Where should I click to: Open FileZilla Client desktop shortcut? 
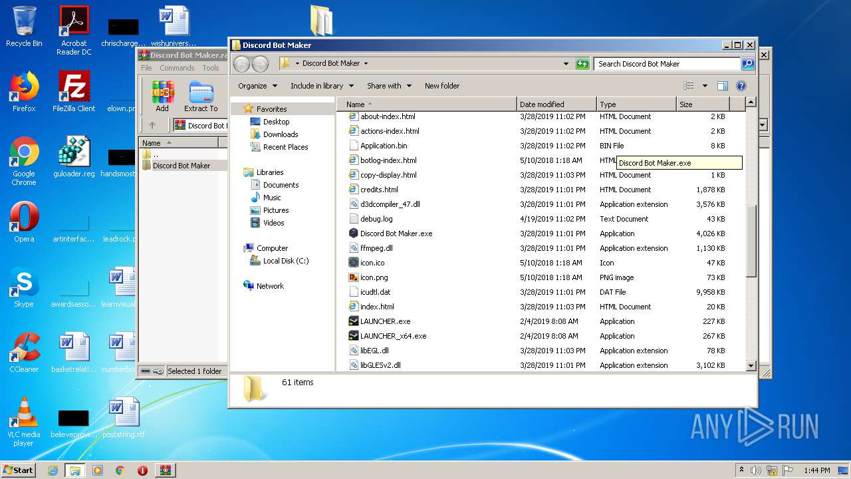click(74, 92)
